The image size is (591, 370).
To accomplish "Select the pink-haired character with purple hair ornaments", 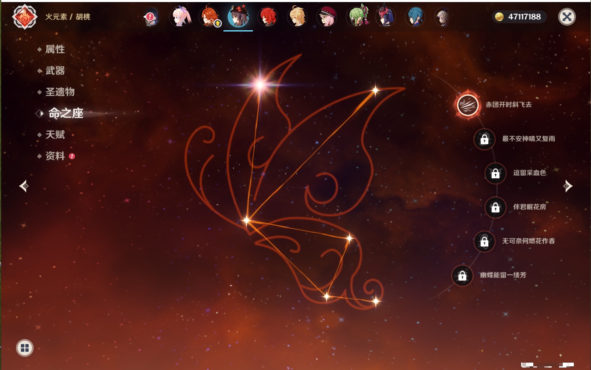I will 180,17.
